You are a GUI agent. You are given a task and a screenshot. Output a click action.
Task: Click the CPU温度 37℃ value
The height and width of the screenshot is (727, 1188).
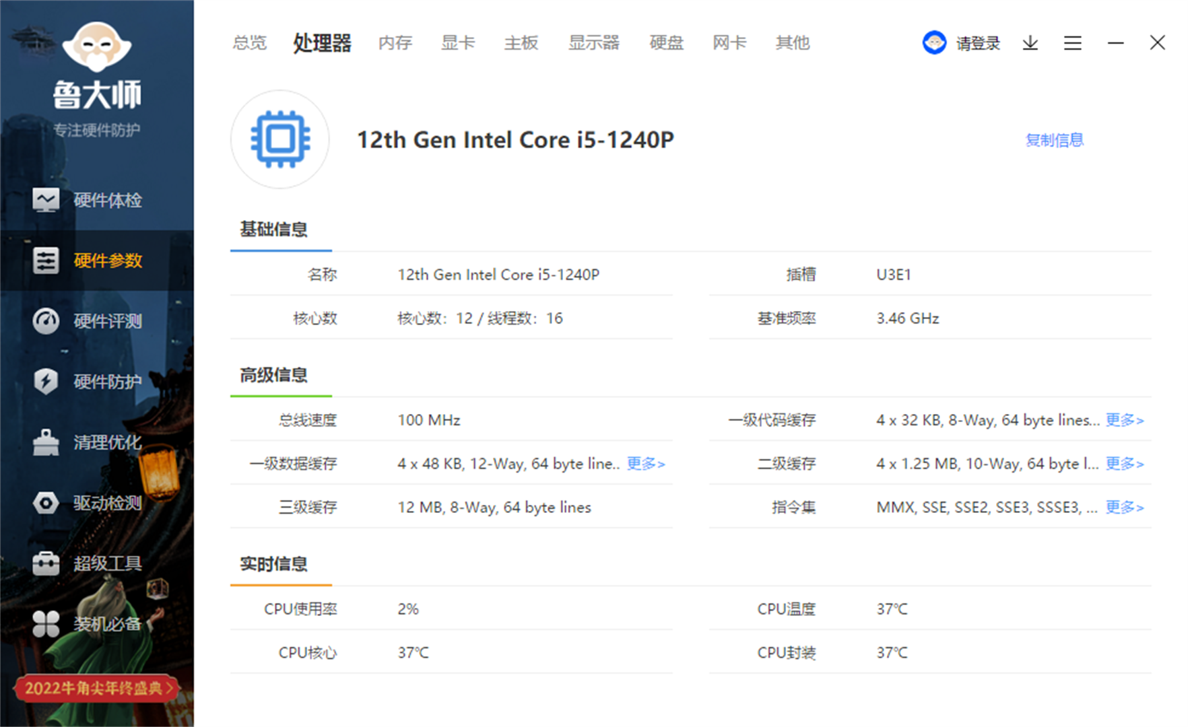(892, 609)
